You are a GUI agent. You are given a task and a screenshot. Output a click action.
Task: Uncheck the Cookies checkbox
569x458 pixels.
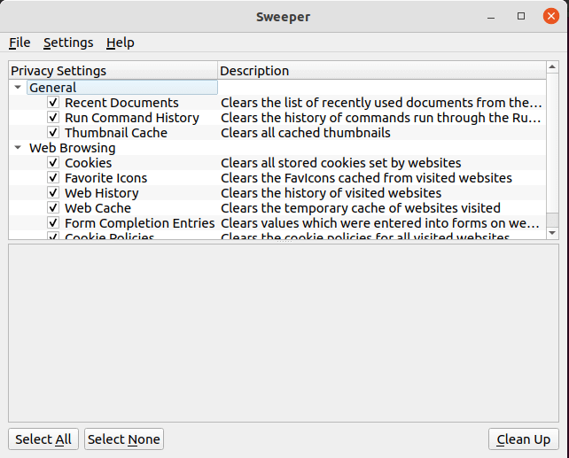pyautogui.click(x=53, y=162)
